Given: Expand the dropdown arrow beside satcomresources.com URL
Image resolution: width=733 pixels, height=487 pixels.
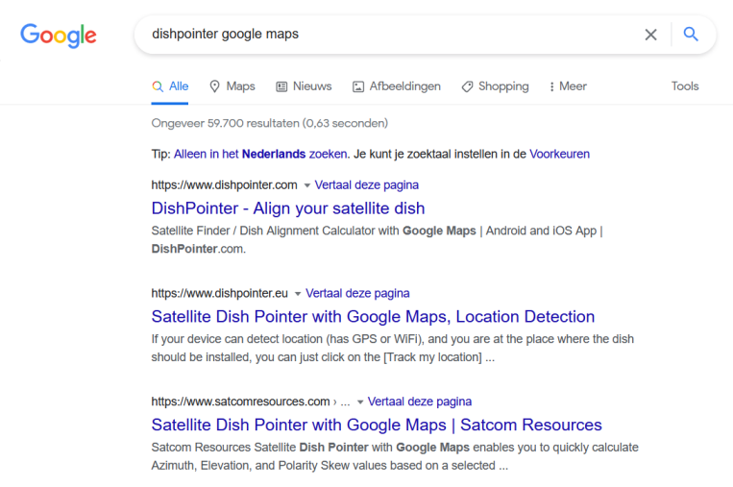Looking at the screenshot, I should tap(360, 402).
